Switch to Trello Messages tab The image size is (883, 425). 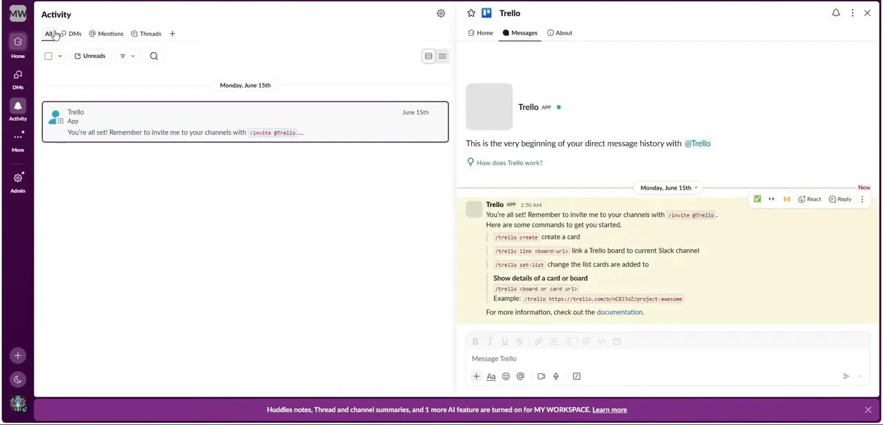pyautogui.click(x=520, y=33)
